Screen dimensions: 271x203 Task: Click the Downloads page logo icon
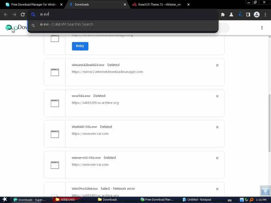coord(9,27)
